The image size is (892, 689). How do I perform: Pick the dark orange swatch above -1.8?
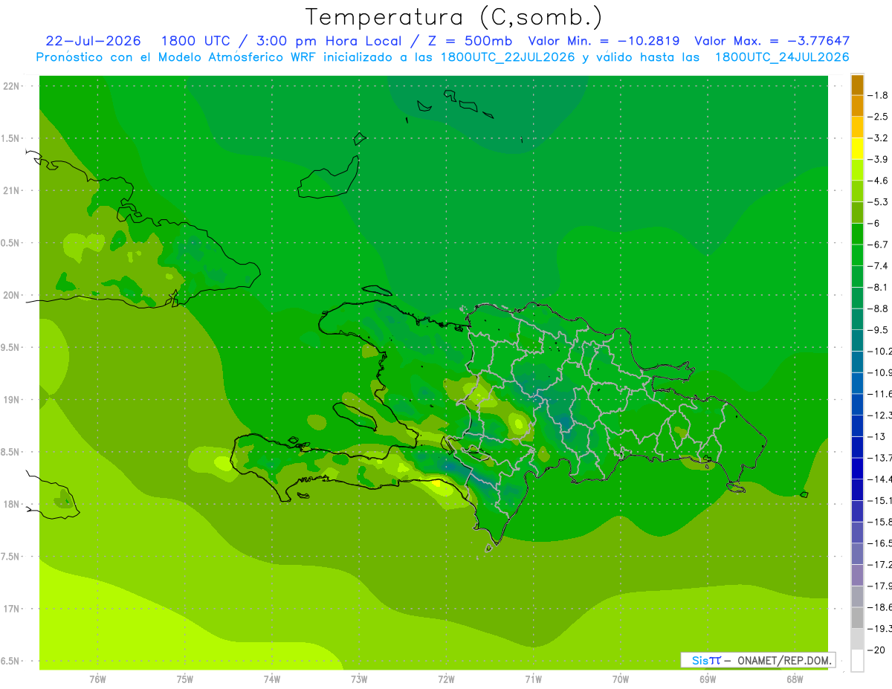(x=857, y=85)
